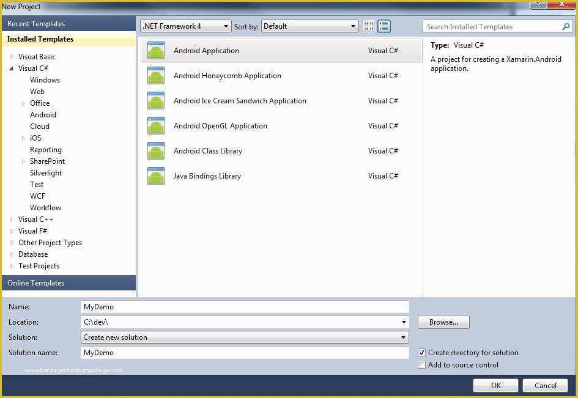Switch to small icons view
Viewport: 578px width, 398px height.
click(x=369, y=26)
